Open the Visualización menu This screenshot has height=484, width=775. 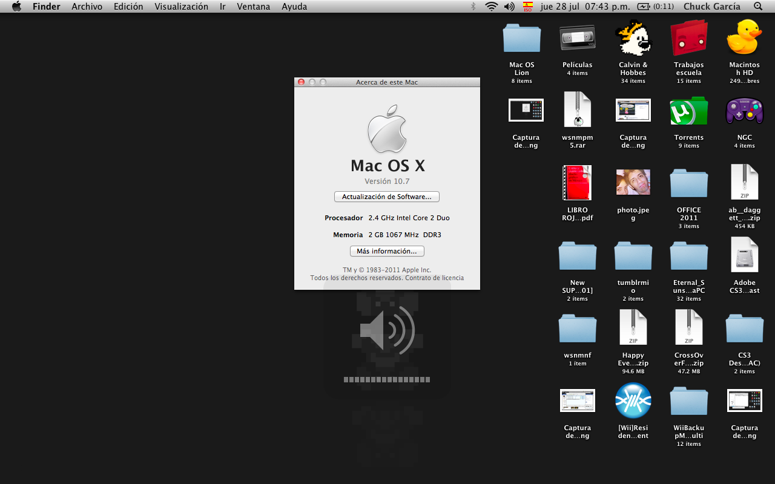coord(181,7)
